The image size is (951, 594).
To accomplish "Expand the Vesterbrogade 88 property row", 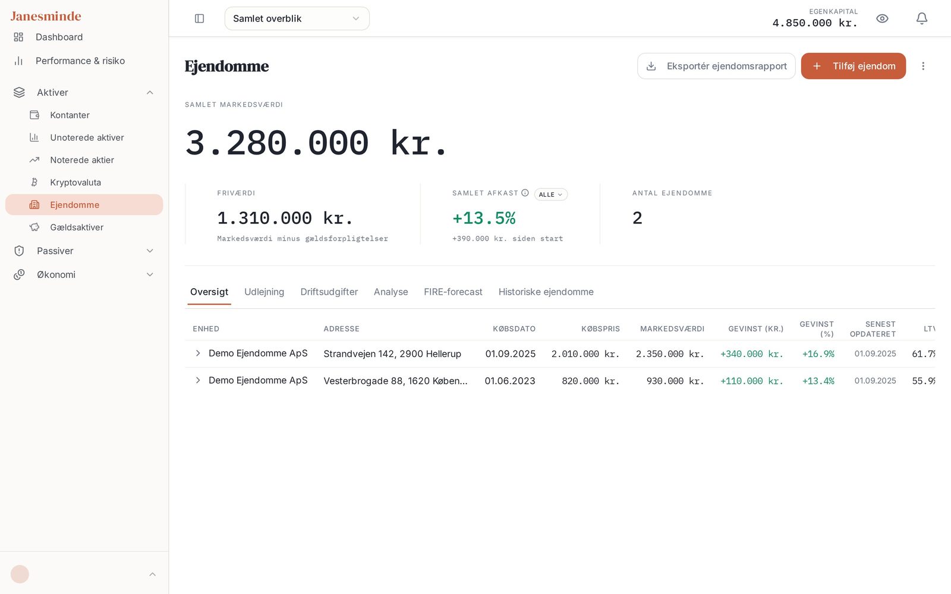I will click(198, 380).
